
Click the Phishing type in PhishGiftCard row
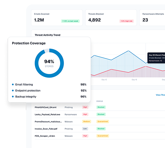(69, 107)
